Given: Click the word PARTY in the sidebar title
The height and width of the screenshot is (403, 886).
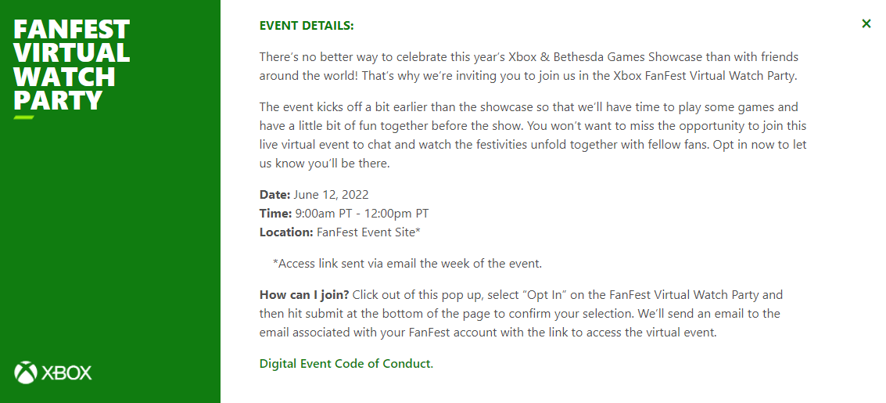Looking at the screenshot, I should 58,100.
